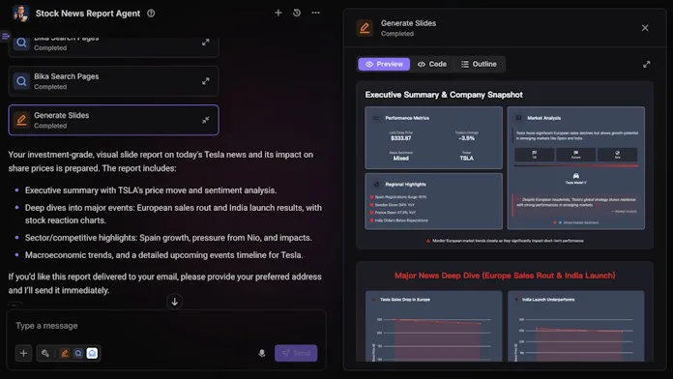This screenshot has height=379, width=673.
Task: Click the Executive Summary slide title
Action: tap(444, 95)
